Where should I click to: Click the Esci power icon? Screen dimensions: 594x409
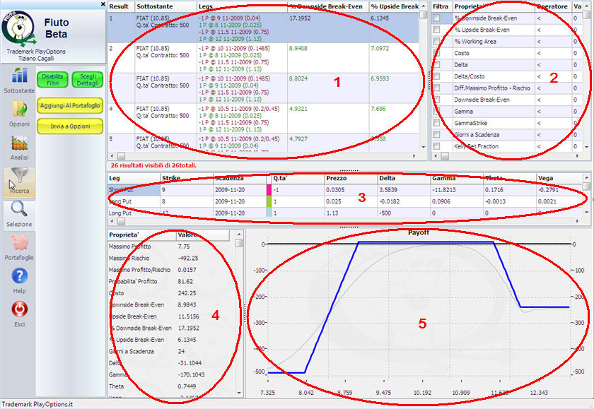coord(19,312)
